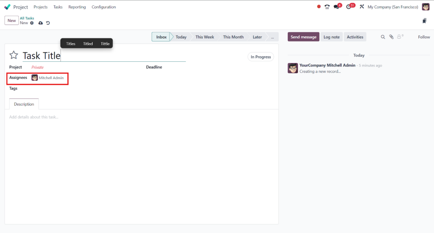Discard changes with the undo arrow icon

pyautogui.click(x=48, y=23)
